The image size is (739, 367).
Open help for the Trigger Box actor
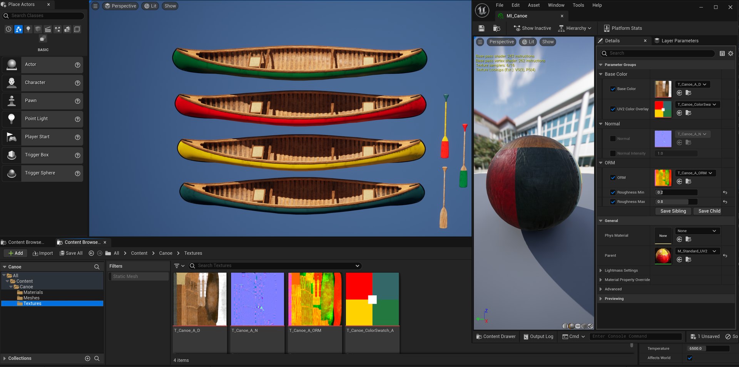pyautogui.click(x=77, y=155)
